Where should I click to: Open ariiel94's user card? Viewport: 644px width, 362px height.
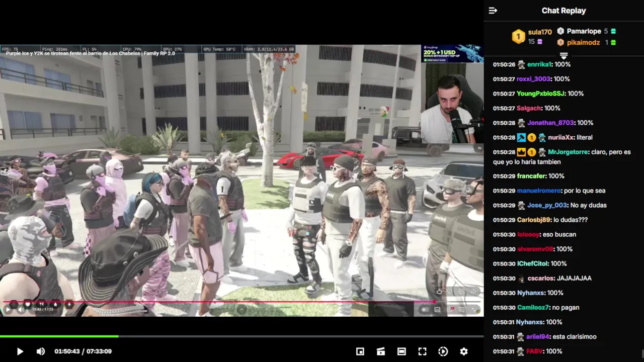(538, 336)
